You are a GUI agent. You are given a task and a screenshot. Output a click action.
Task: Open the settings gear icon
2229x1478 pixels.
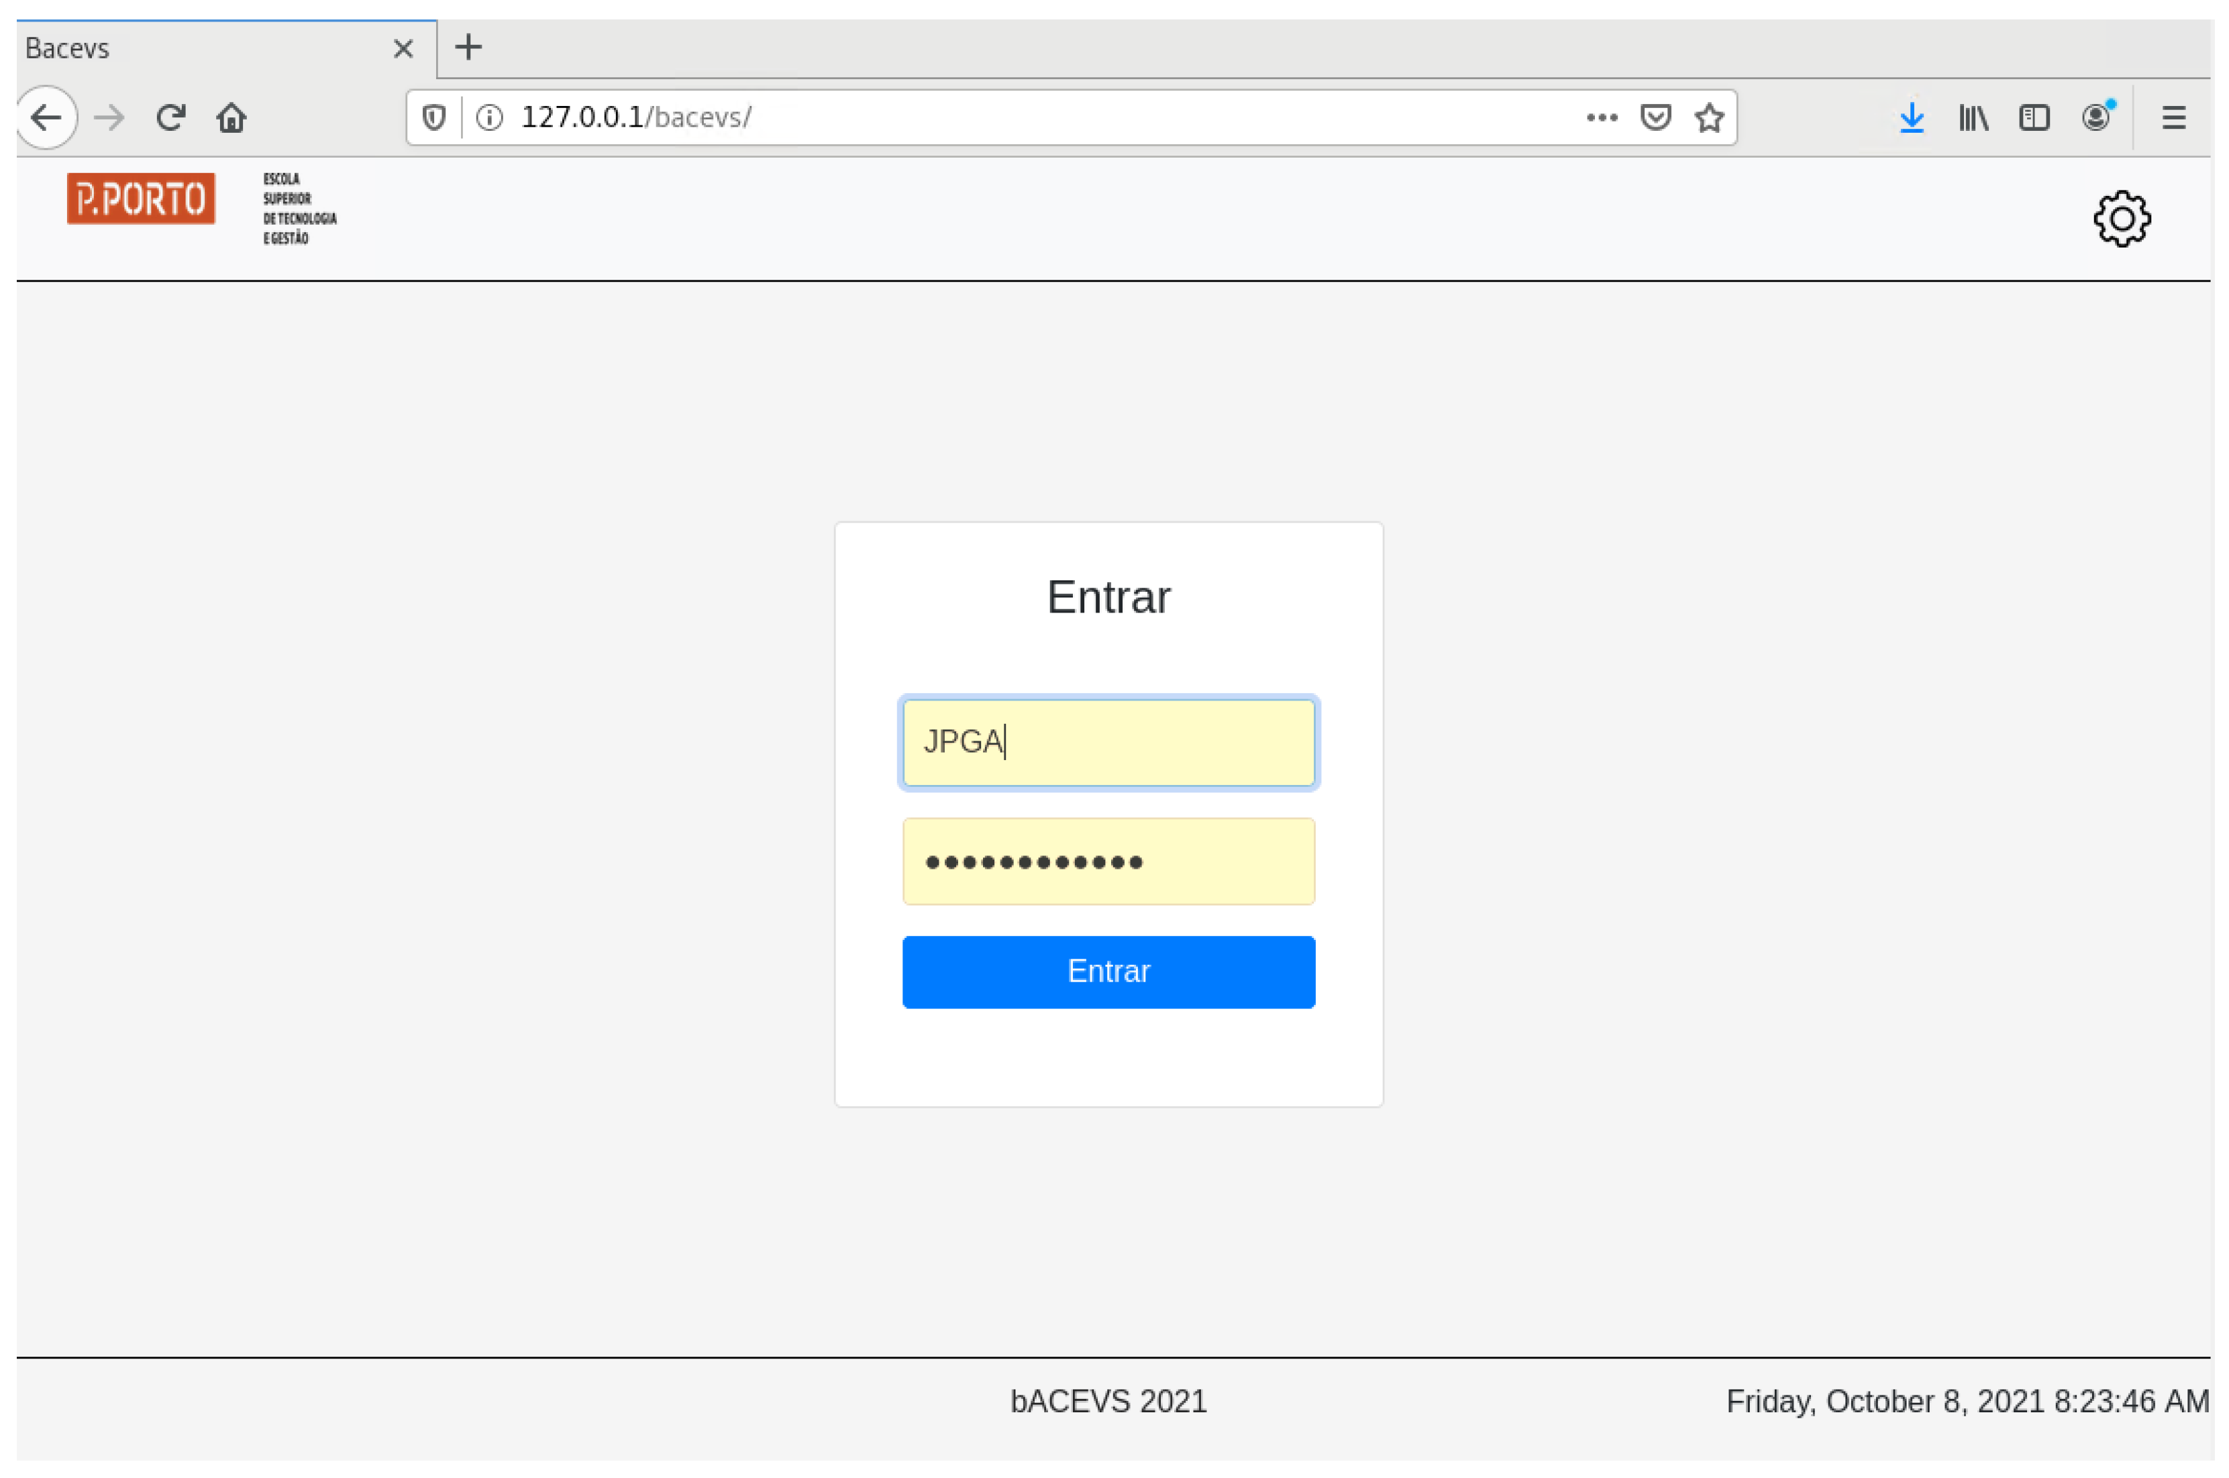(2120, 219)
